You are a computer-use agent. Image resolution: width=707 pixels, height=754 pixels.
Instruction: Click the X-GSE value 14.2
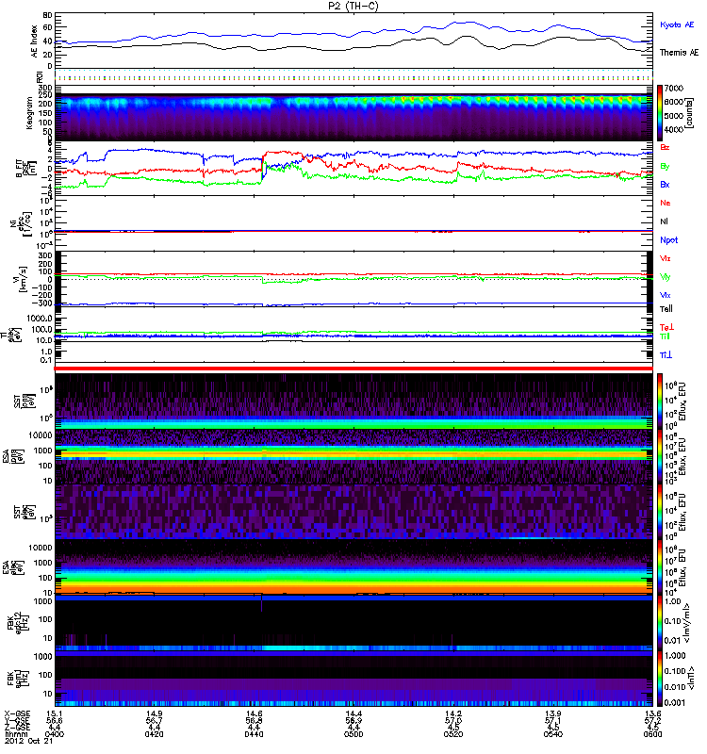coord(453,713)
